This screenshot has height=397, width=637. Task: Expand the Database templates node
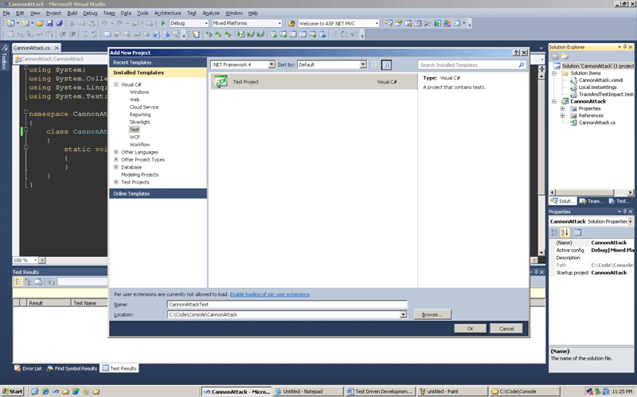coord(116,167)
